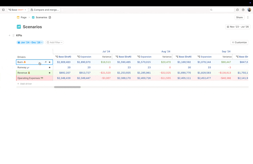Screen dimensions: 253x164
Task: Select Operating Expenses cell $2,346,439
Action: point(64,78)
